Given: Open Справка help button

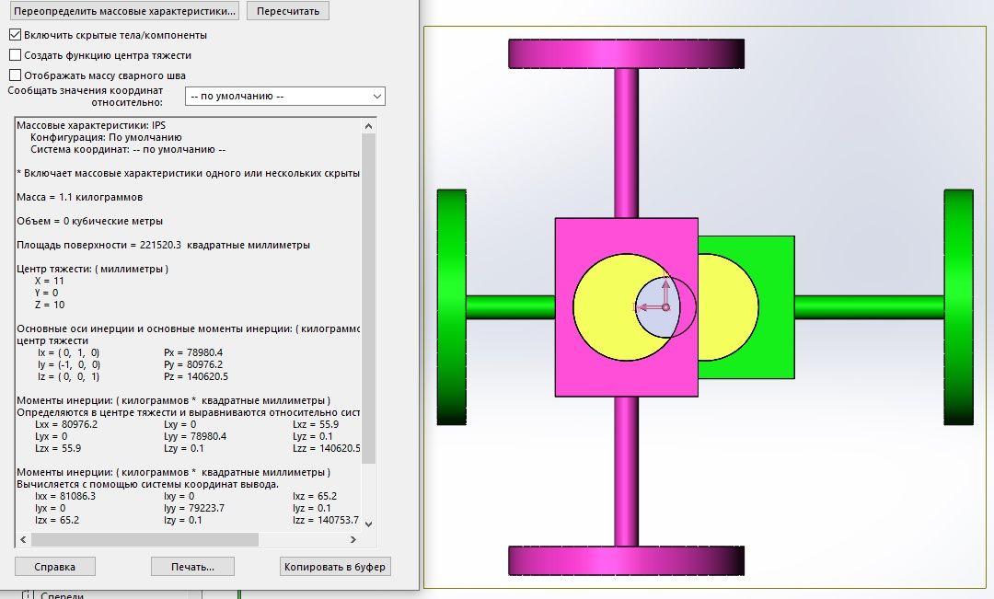Looking at the screenshot, I should 53,567.
